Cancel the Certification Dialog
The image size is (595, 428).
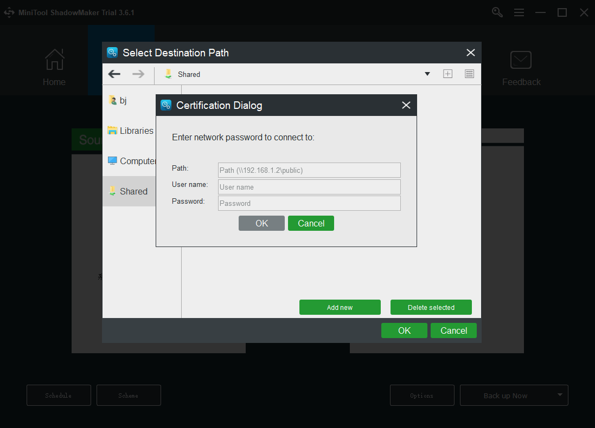tap(311, 223)
